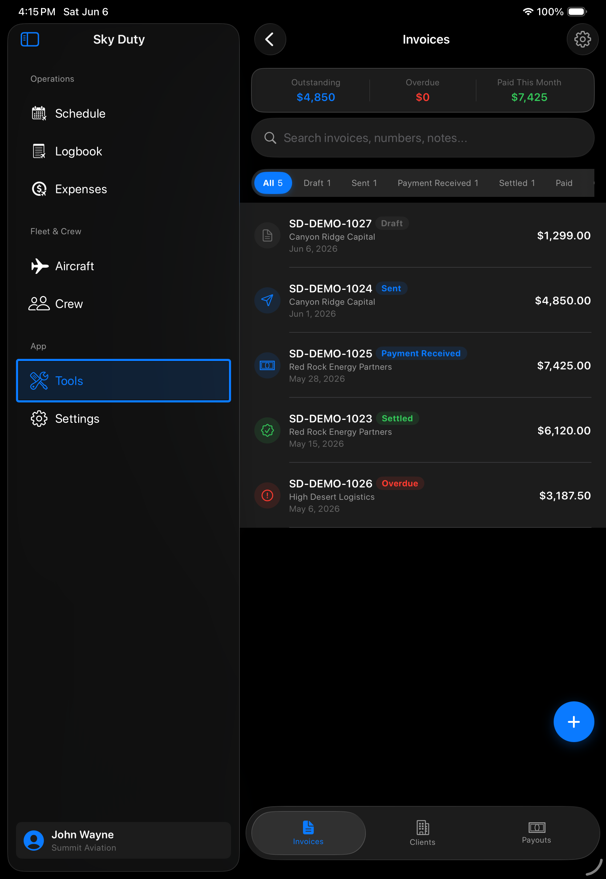The height and width of the screenshot is (879, 606).
Task: Switch to the Clients bottom tab
Action: (422, 833)
